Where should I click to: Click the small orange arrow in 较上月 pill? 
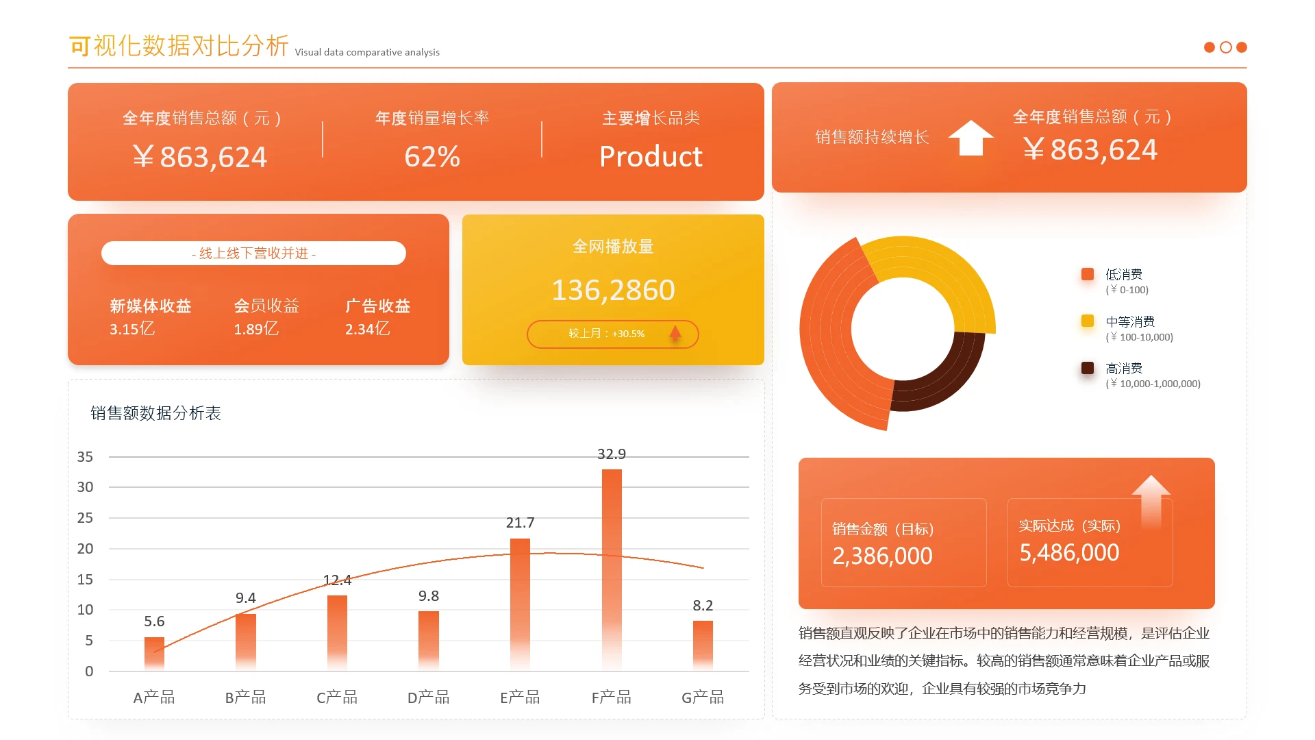(675, 333)
